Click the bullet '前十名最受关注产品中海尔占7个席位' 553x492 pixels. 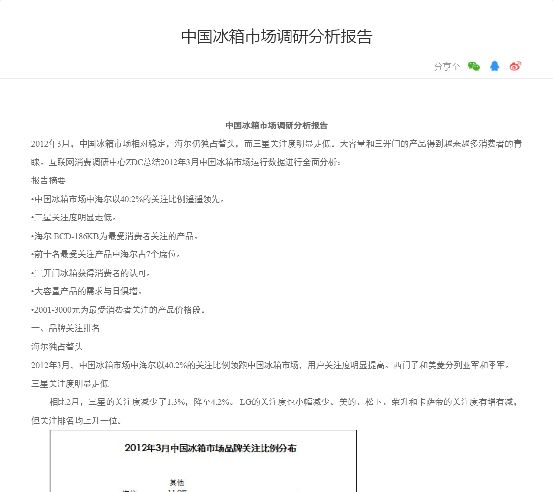pyautogui.click(x=106, y=254)
